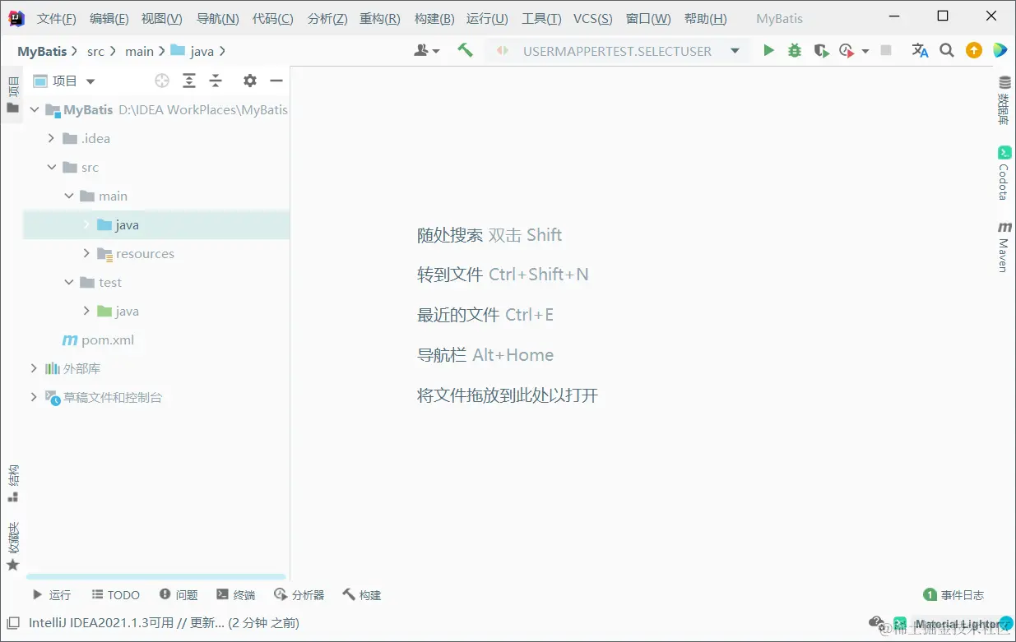Open project panel gear options
Image resolution: width=1016 pixels, height=642 pixels.
point(250,81)
